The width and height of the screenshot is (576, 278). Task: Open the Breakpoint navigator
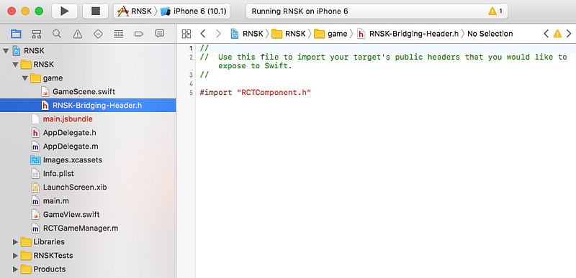(139, 34)
